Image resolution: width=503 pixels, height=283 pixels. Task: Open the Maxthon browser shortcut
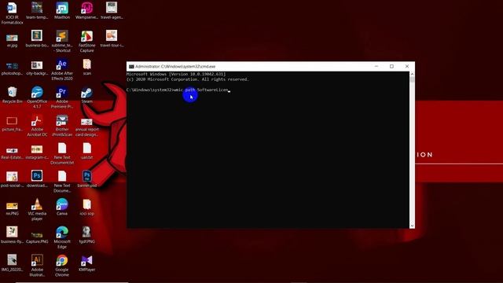click(62, 8)
